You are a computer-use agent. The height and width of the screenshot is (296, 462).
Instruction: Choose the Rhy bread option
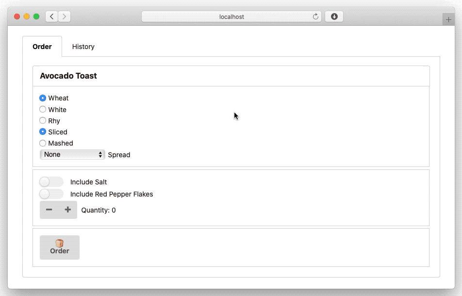click(43, 120)
